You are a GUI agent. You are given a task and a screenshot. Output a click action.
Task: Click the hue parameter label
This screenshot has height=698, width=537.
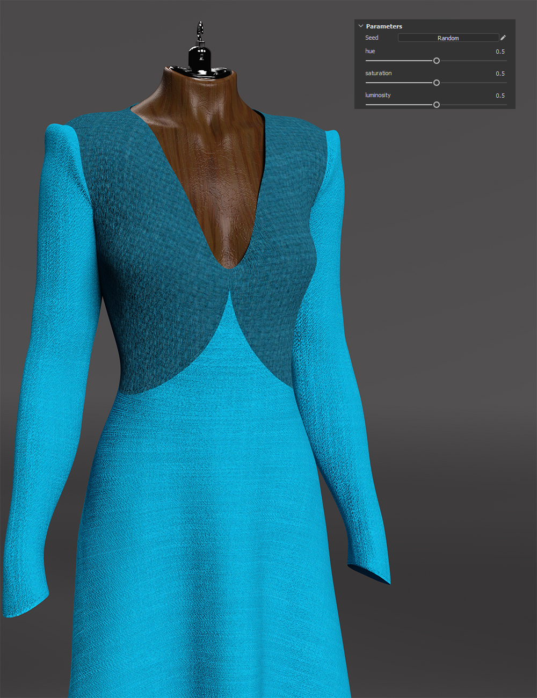(370, 51)
